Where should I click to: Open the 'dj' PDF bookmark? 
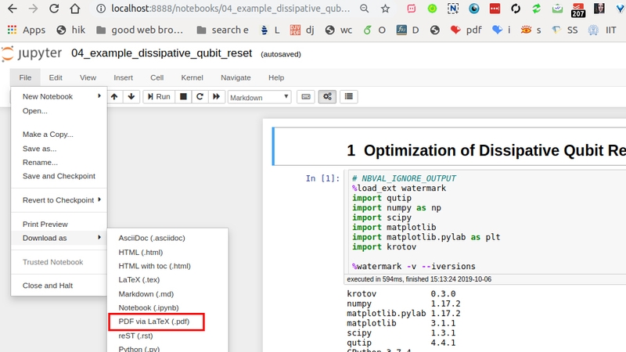pyautogui.click(x=302, y=30)
